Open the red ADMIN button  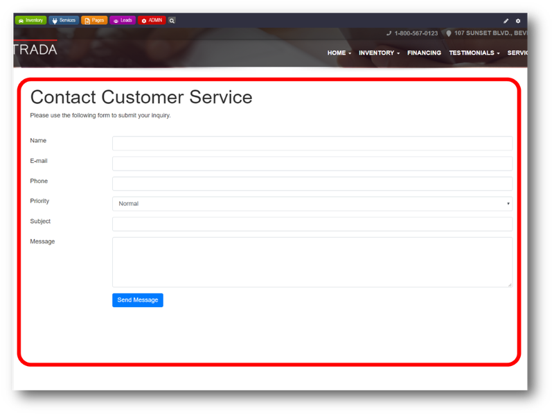coord(152,21)
